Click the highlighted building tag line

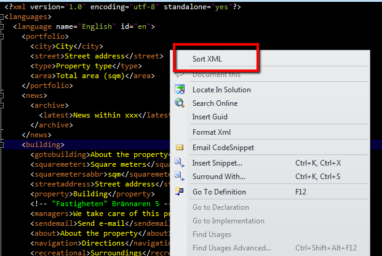pyautogui.click(x=43, y=145)
